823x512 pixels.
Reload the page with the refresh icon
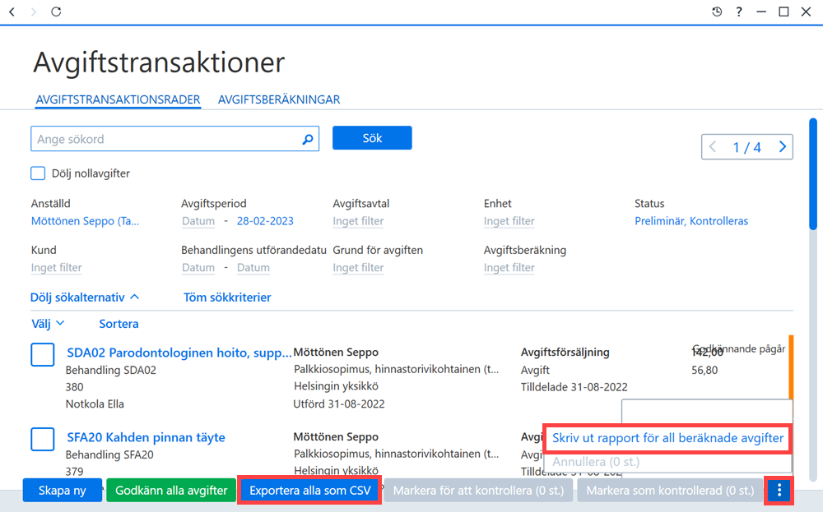click(x=56, y=12)
